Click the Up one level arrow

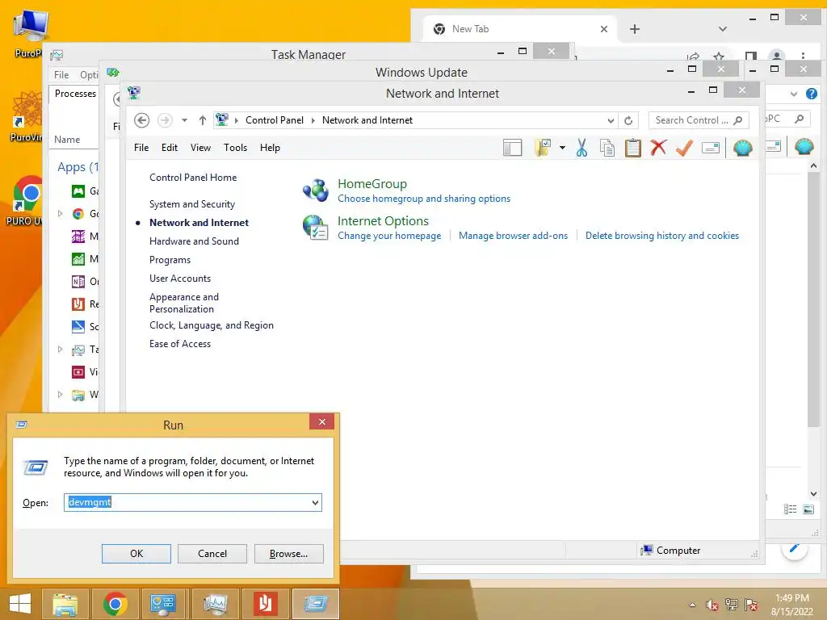click(203, 120)
